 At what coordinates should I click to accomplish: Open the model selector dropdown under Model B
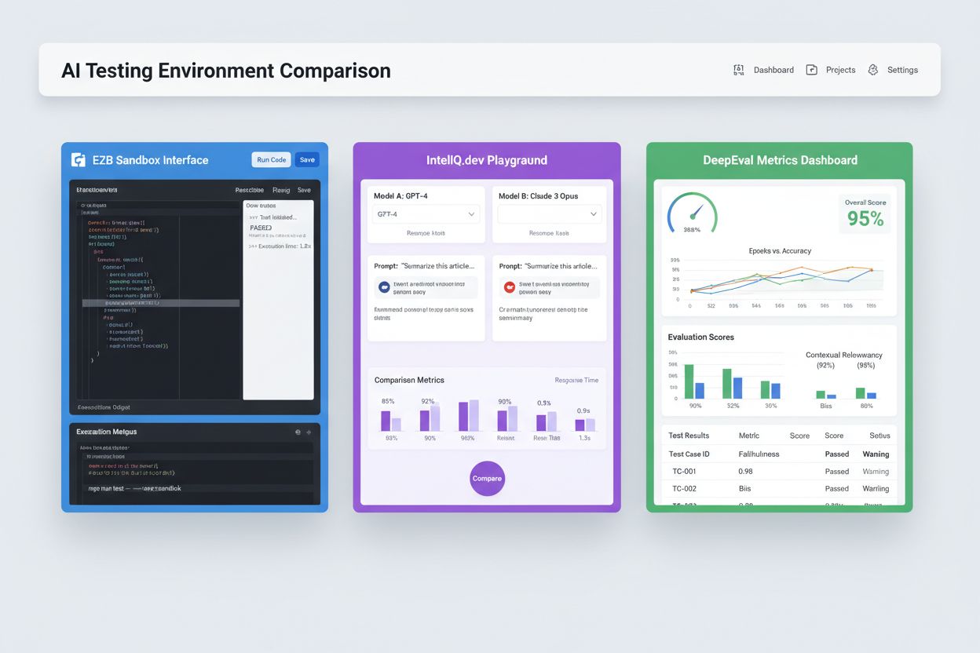coord(549,213)
